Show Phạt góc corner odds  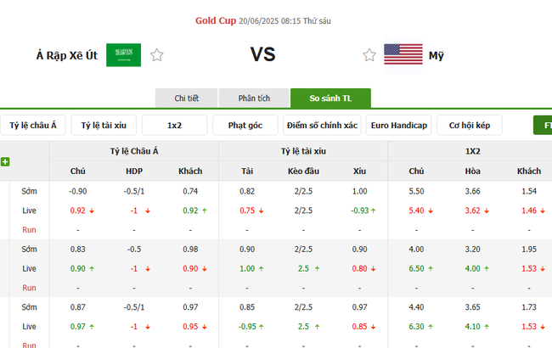pos(245,126)
